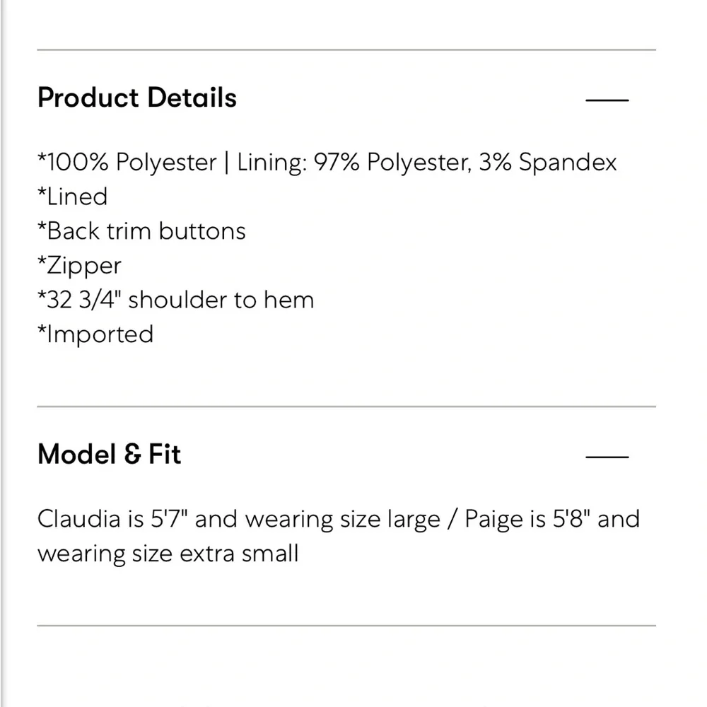The image size is (707, 707).
Task: Select the Lined bullet text
Action: click(x=73, y=197)
